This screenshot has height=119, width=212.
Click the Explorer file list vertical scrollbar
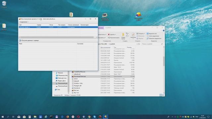[164, 61]
